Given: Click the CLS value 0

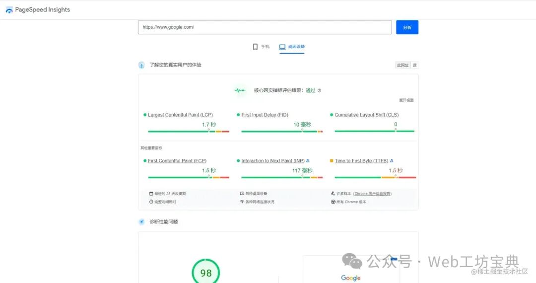Looking at the screenshot, I should 396,125.
